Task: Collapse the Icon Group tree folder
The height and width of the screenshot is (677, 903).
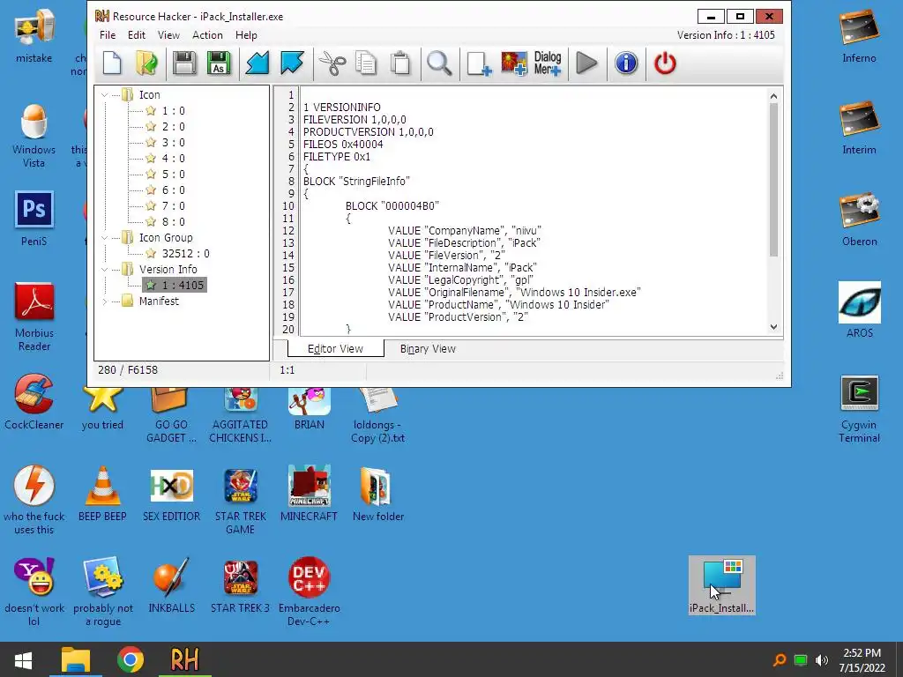Action: (105, 238)
